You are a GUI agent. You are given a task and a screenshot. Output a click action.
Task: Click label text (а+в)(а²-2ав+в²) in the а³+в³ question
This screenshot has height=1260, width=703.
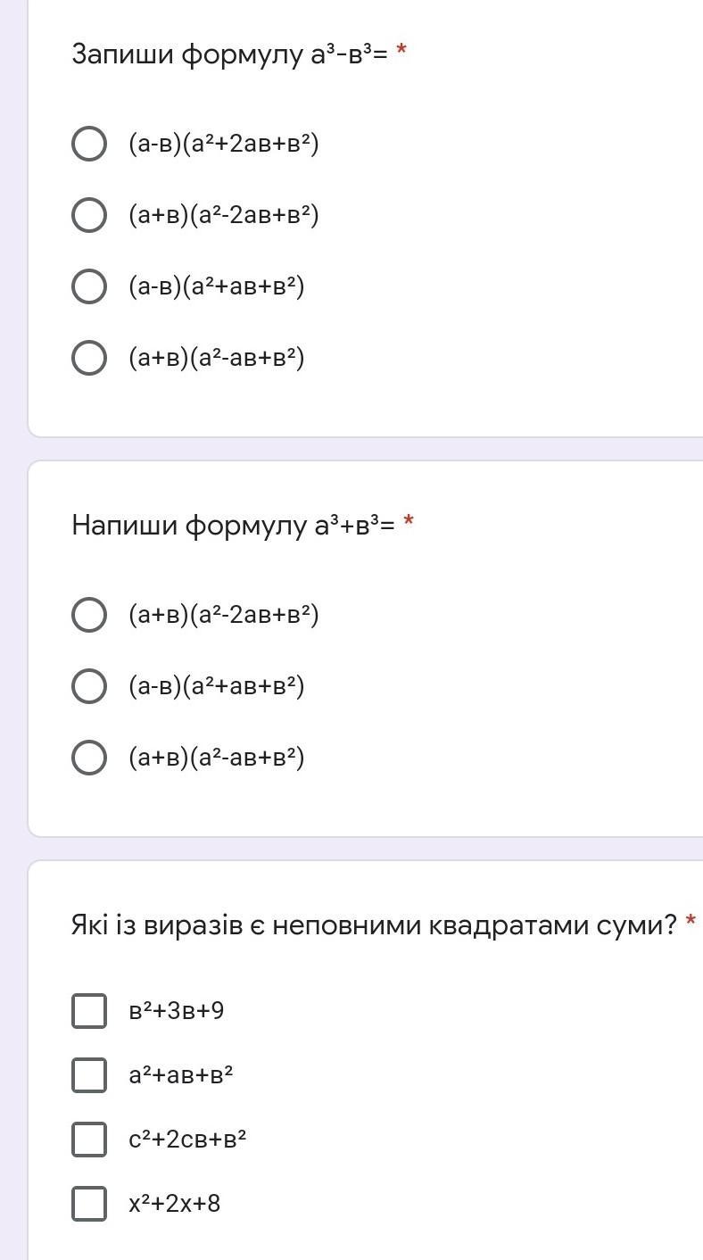[224, 615]
